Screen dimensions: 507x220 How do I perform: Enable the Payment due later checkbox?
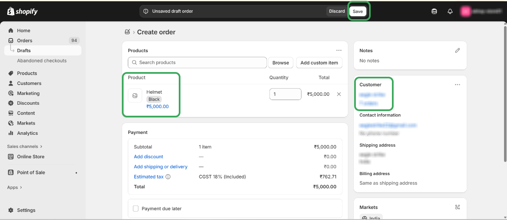click(136, 209)
